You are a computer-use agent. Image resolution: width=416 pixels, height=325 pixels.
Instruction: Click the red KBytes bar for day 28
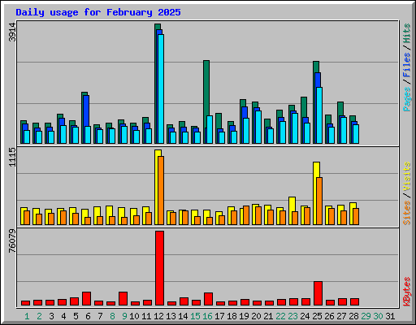(x=354, y=302)
